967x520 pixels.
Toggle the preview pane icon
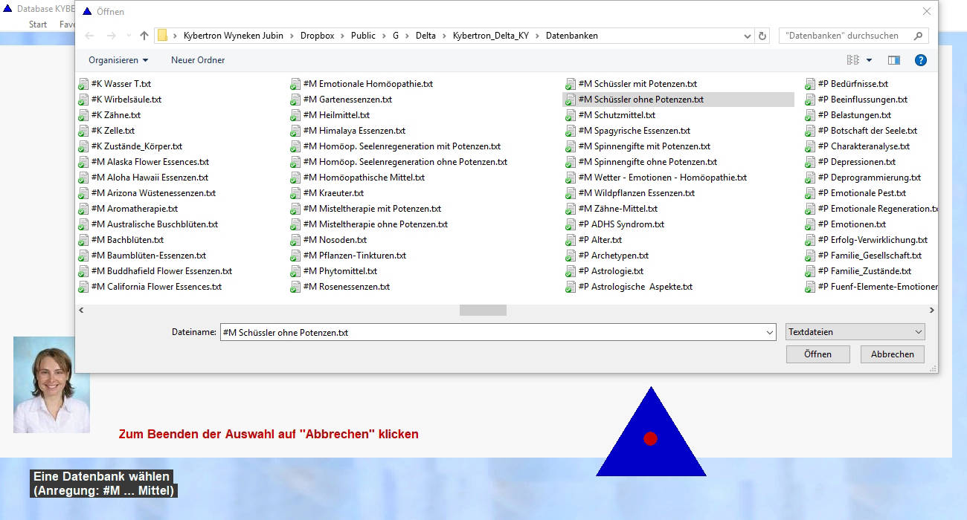click(x=894, y=60)
